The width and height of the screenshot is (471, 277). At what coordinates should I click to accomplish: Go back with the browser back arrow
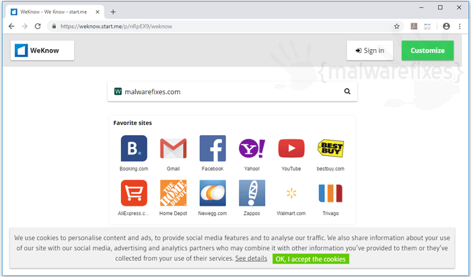tap(11, 26)
